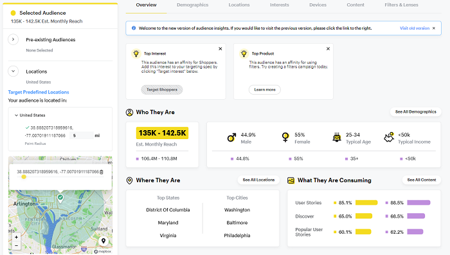Select Maryland in Top States
The width and height of the screenshot is (450, 255).
pos(168,223)
